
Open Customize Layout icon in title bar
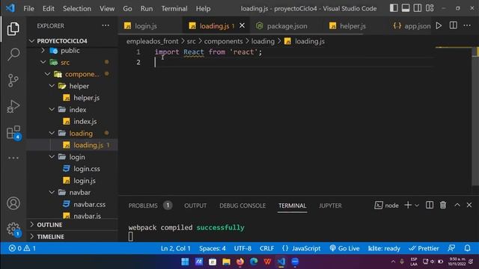pos(430,8)
